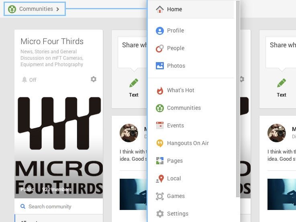Click left post author camera avatar
Viewport: 296px width, 222px height.
point(129,133)
